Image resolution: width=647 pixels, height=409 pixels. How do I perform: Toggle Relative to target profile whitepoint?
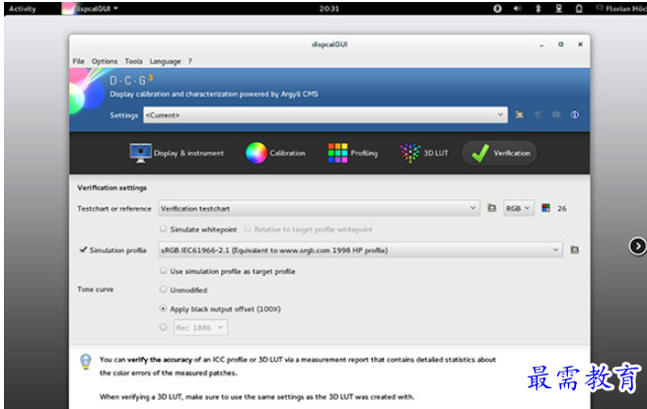click(x=248, y=229)
